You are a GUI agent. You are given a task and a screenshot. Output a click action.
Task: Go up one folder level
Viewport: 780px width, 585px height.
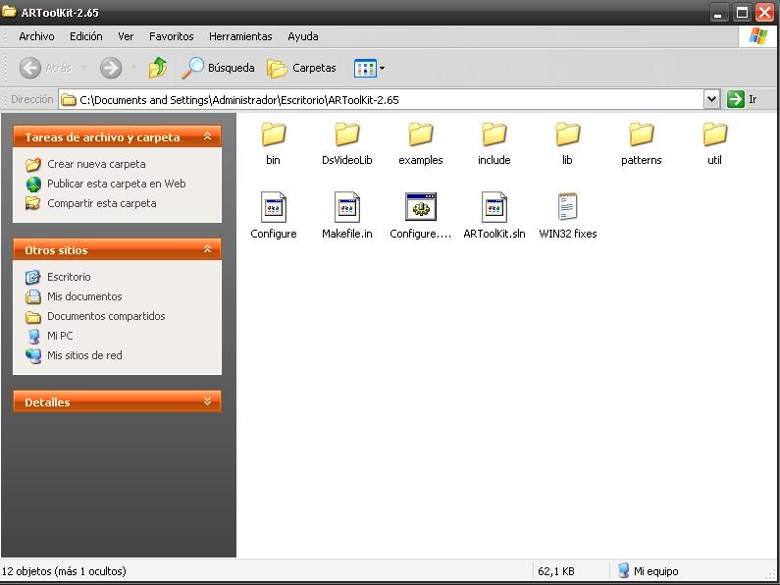[x=158, y=68]
